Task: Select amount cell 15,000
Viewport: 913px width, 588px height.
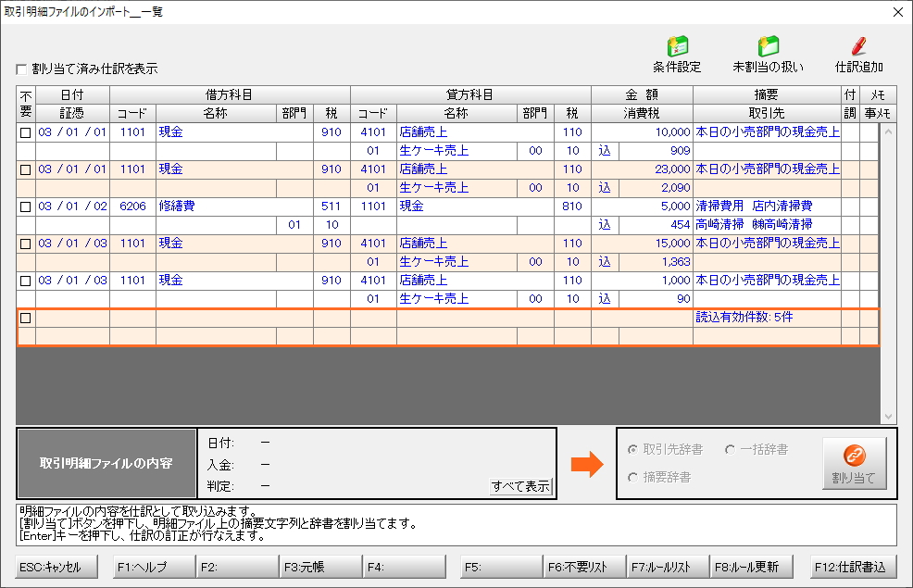Action: coord(643,244)
